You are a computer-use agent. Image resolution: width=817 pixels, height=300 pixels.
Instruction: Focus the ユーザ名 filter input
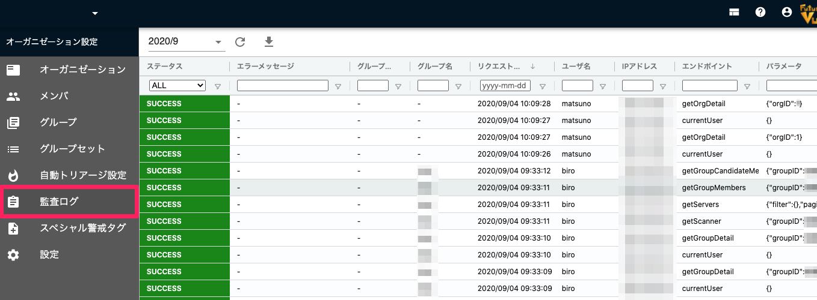click(578, 86)
